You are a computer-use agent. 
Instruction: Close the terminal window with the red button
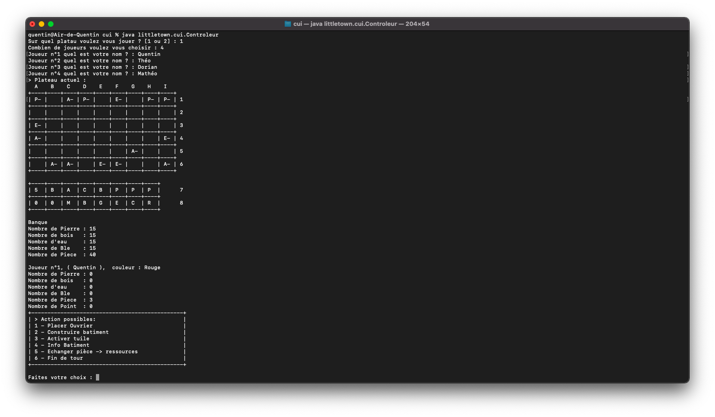click(x=32, y=24)
